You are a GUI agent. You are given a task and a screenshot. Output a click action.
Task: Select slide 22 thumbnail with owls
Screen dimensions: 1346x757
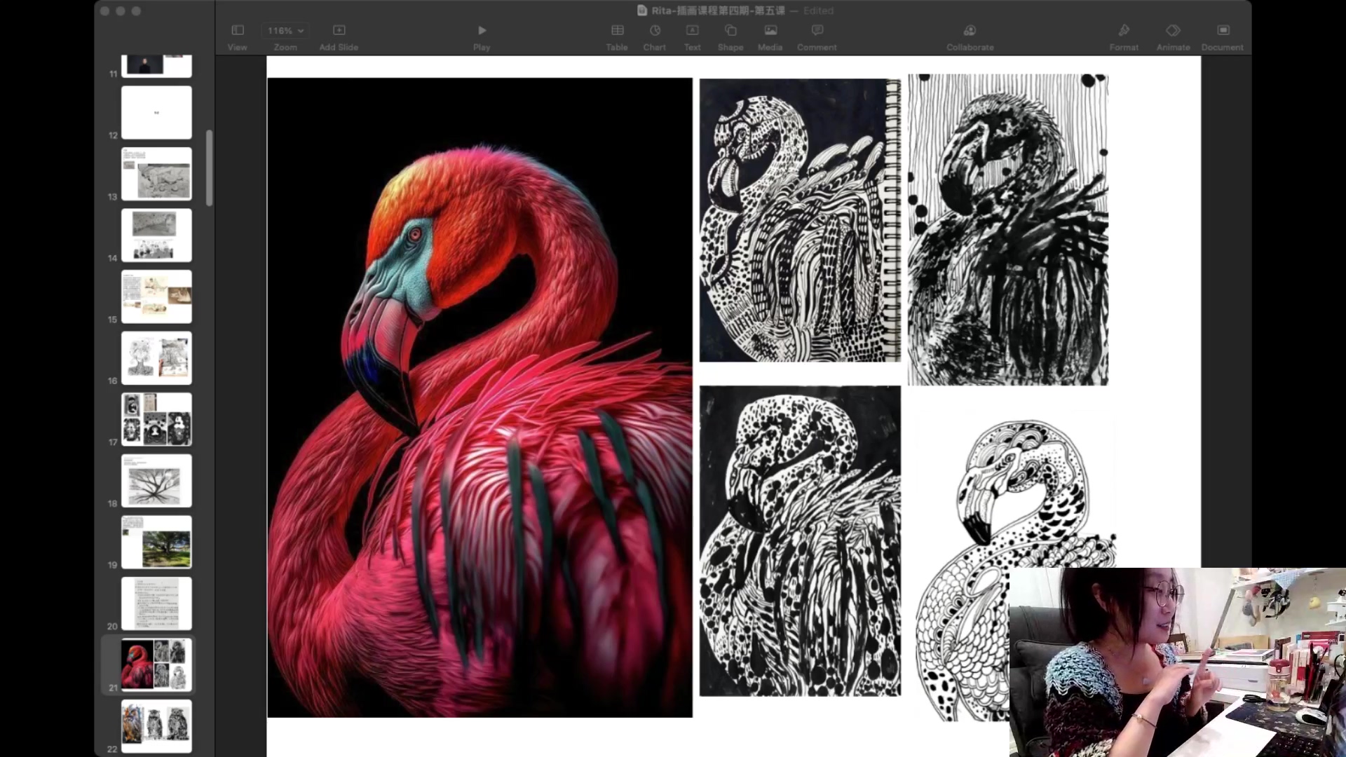tap(156, 726)
